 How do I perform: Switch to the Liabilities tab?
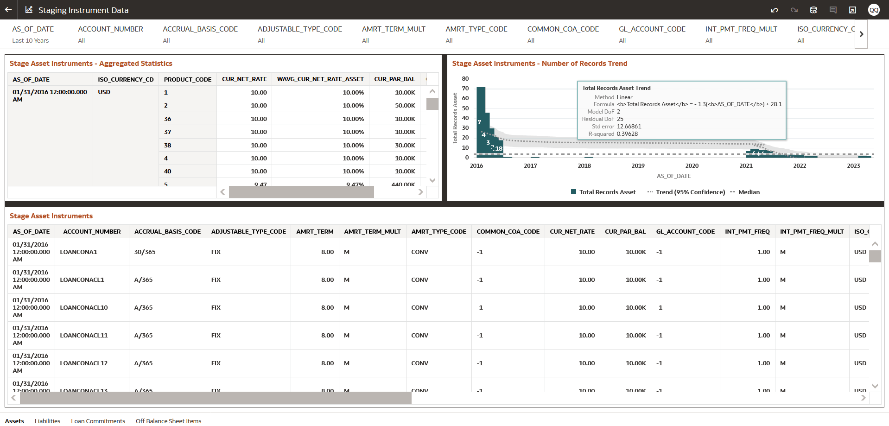pos(47,421)
